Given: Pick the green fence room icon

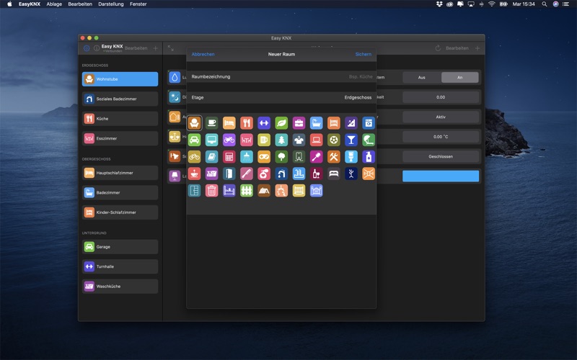Looking at the screenshot, I should coord(247,191).
